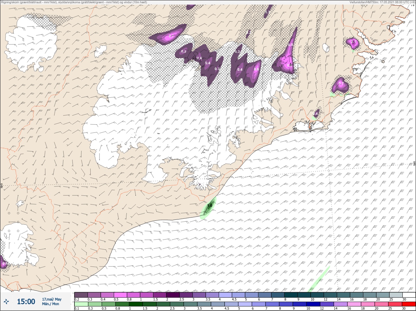416x311 pixels.
Task: Click the Veðurstofan logo icon beside 15:00
Action: pyautogui.click(x=6, y=302)
